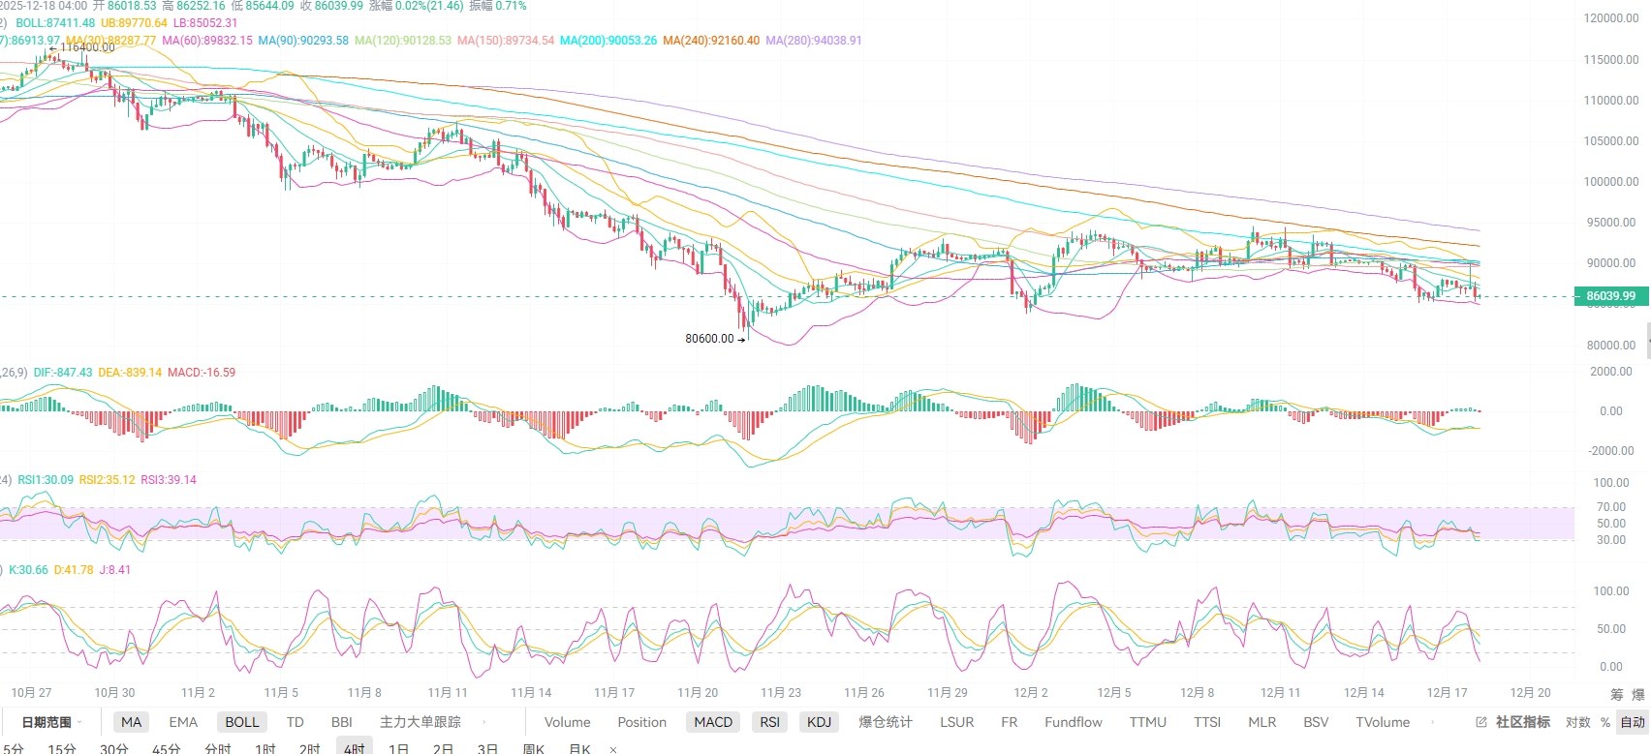Screen dimensions: 1651x754
Task: Toggle the MACD indicator off
Action: [713, 722]
